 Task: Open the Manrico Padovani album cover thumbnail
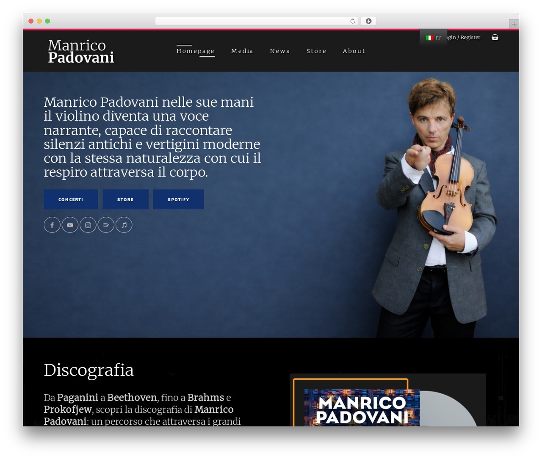(362, 407)
